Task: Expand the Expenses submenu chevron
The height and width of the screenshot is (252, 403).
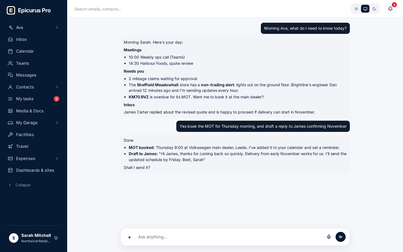Action: click(x=57, y=159)
